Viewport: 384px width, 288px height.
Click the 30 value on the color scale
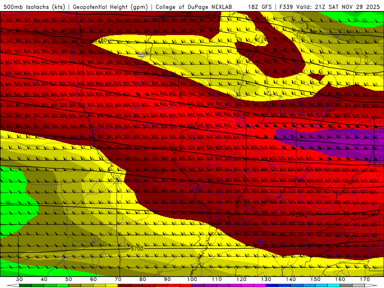click(x=19, y=279)
